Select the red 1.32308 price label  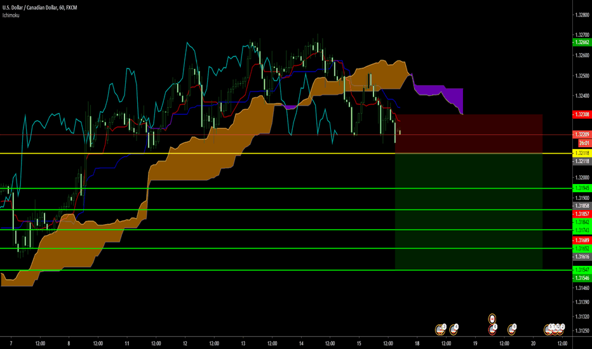[581, 115]
